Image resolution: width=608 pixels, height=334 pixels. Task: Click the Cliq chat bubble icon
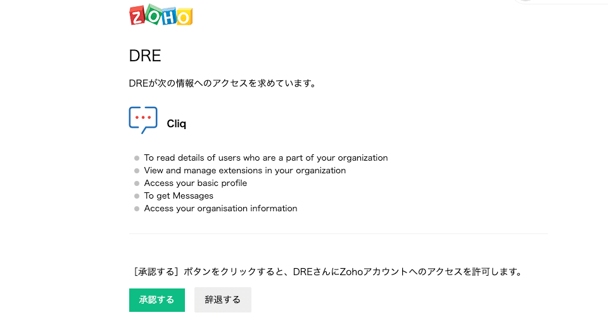pyautogui.click(x=143, y=120)
